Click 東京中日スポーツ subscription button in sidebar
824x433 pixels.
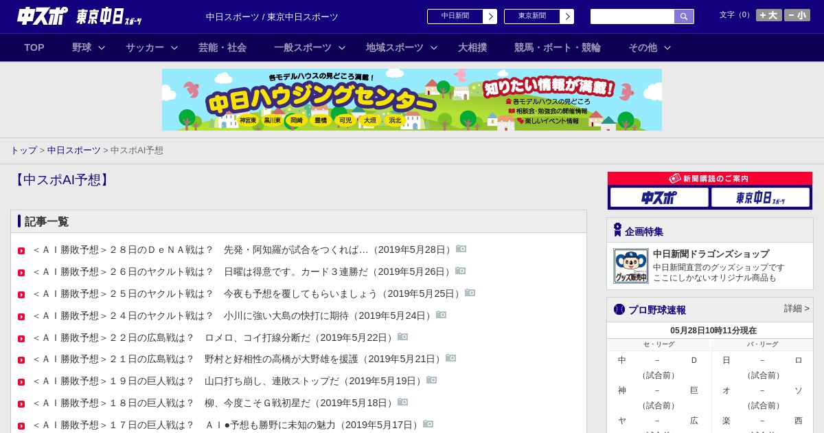point(761,197)
